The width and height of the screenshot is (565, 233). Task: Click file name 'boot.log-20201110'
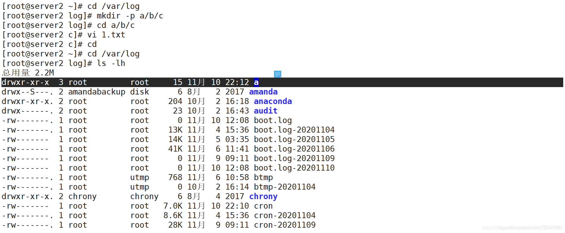[294, 168]
